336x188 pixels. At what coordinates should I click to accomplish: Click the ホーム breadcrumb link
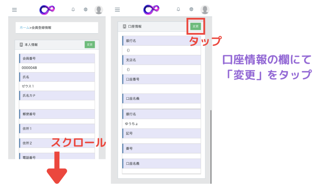(24, 28)
